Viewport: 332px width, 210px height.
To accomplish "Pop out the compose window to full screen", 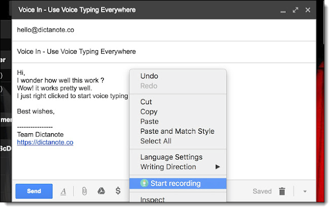I will point(296,10).
